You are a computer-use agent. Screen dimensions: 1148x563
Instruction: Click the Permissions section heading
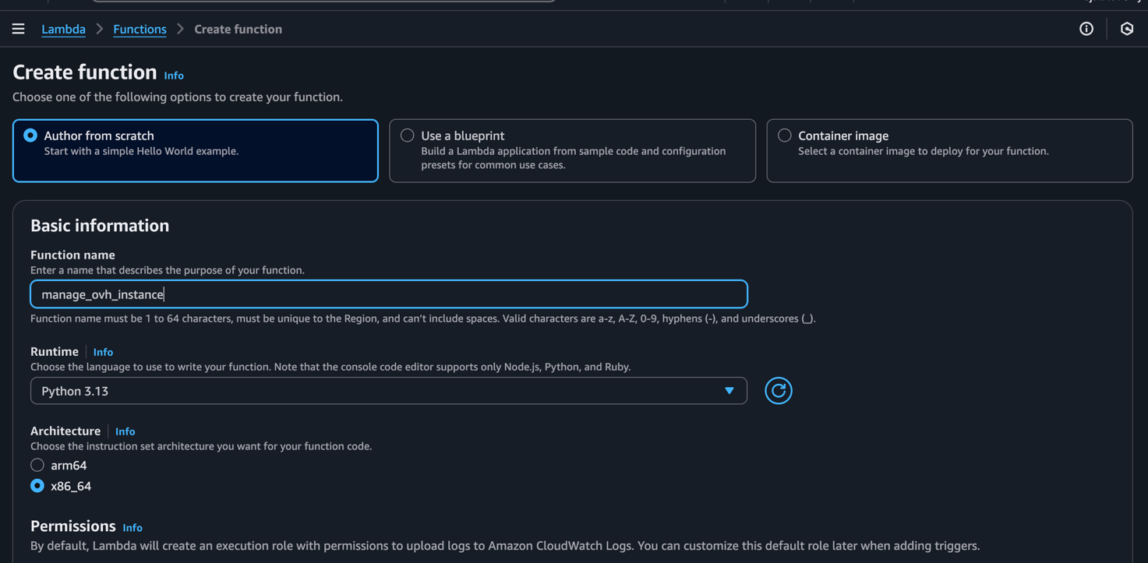73,526
